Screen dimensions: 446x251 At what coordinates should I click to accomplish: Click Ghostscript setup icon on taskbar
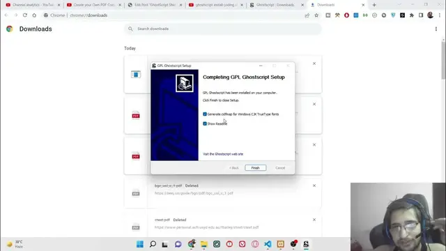pos(306,244)
